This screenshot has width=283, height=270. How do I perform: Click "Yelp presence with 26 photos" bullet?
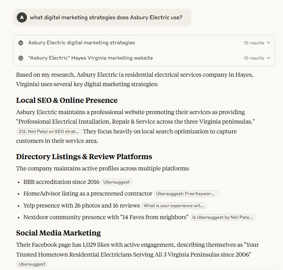coord(82,206)
